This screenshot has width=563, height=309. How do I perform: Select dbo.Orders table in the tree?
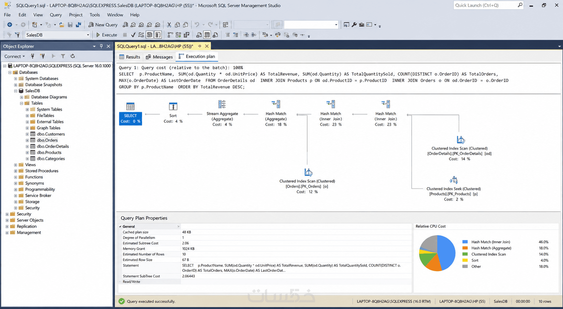coord(47,140)
